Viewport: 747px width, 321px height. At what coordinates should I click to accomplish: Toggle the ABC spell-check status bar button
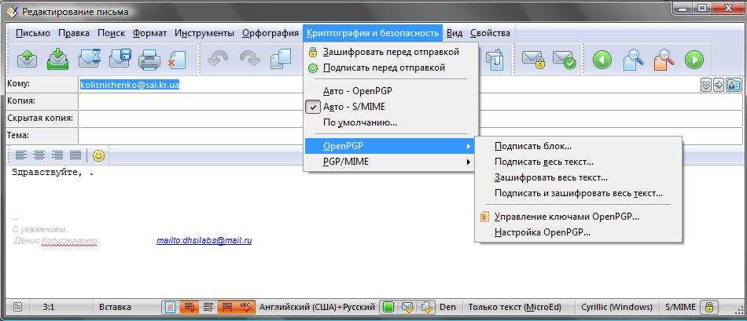(x=245, y=307)
